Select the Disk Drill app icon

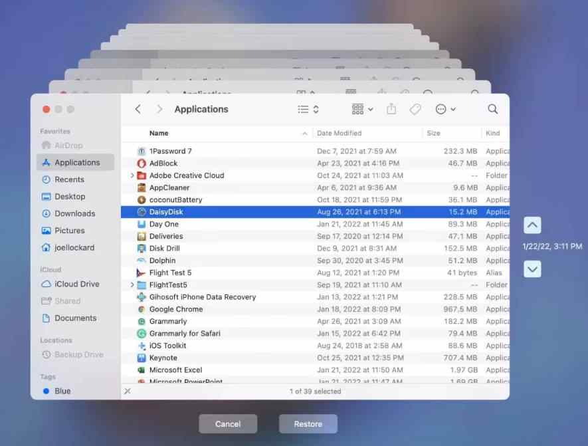tap(142, 249)
